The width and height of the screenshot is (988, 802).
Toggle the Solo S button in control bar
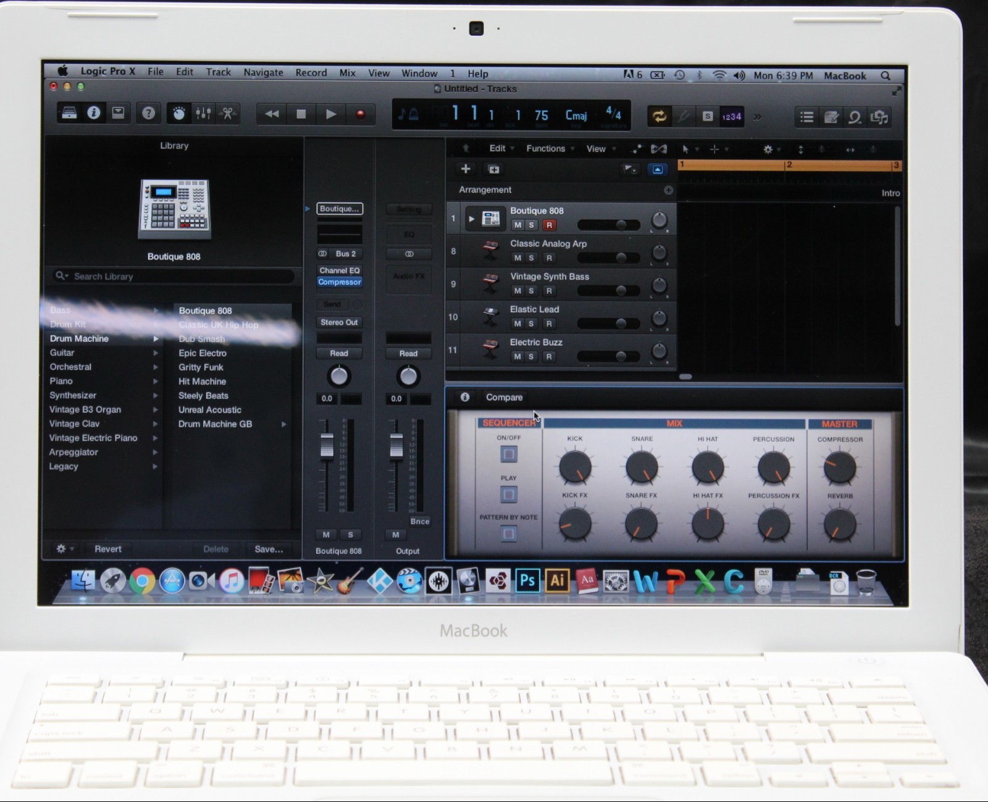click(x=708, y=116)
